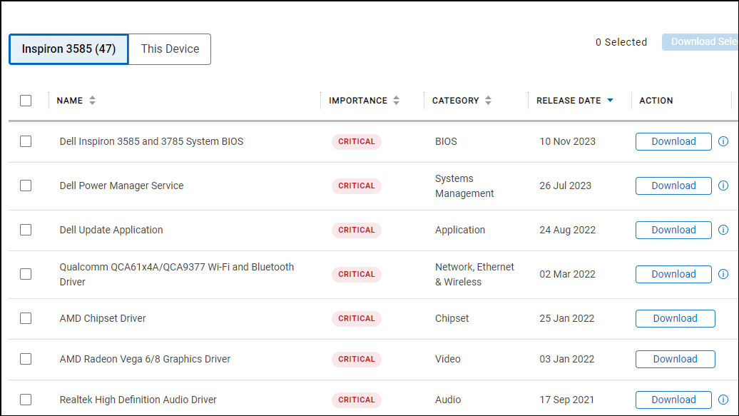Open the info icon for the System BIOS driver

[723, 141]
